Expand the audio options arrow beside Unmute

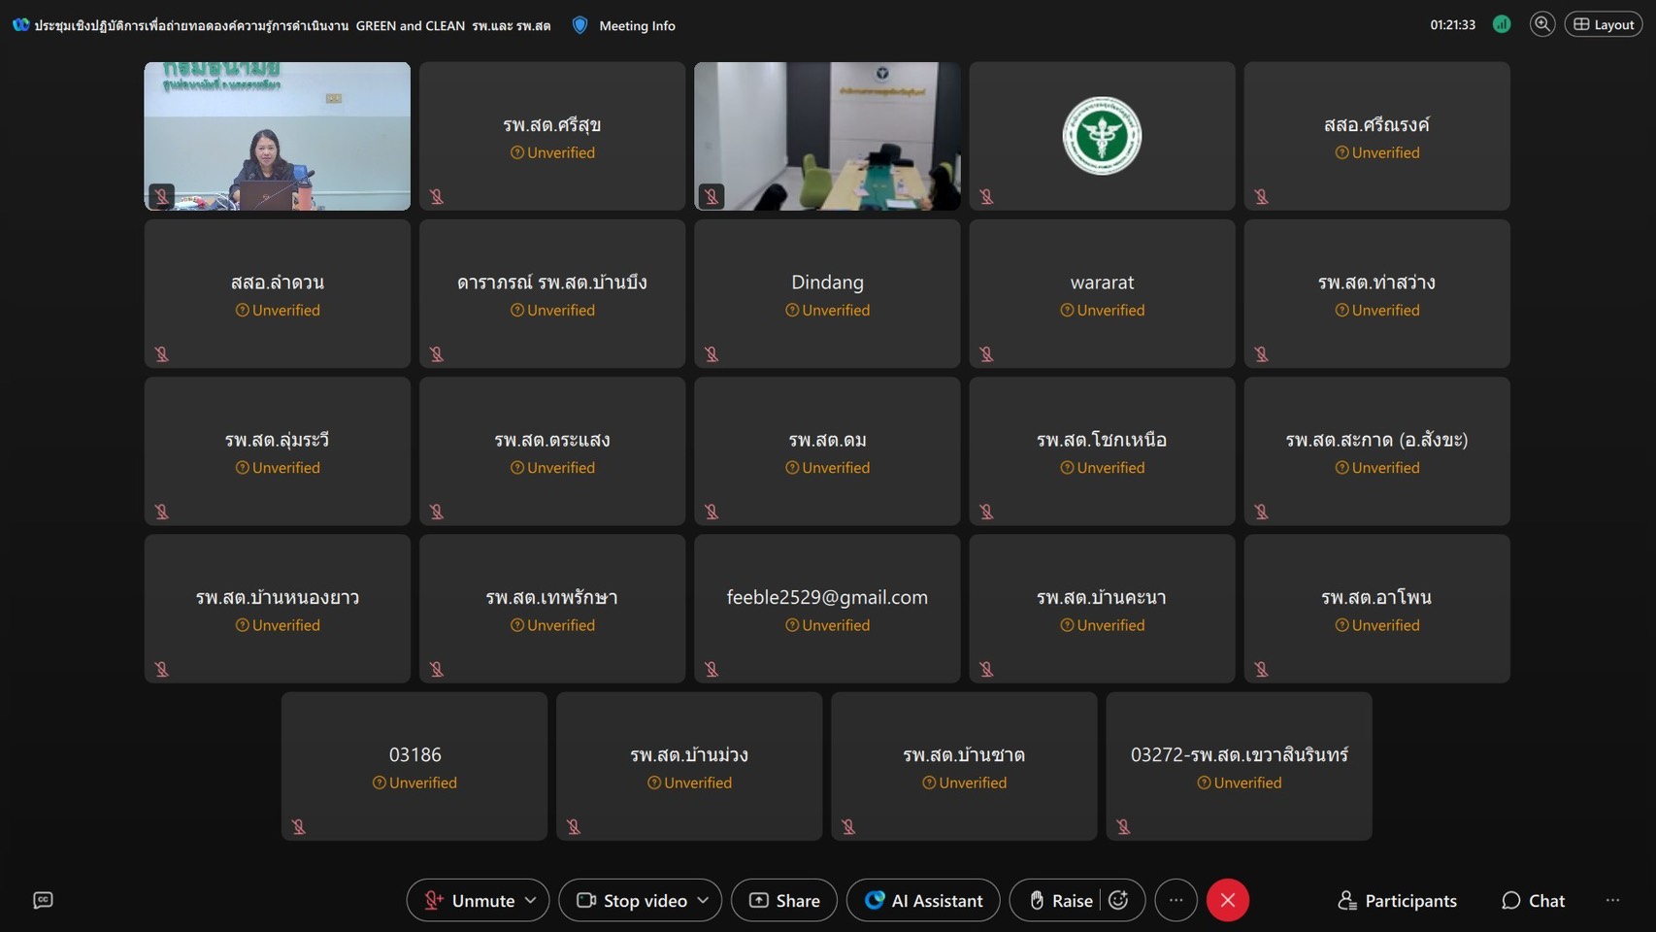pos(531,900)
